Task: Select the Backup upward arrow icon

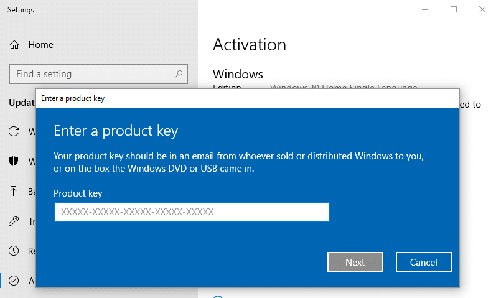Action: pyautogui.click(x=14, y=192)
